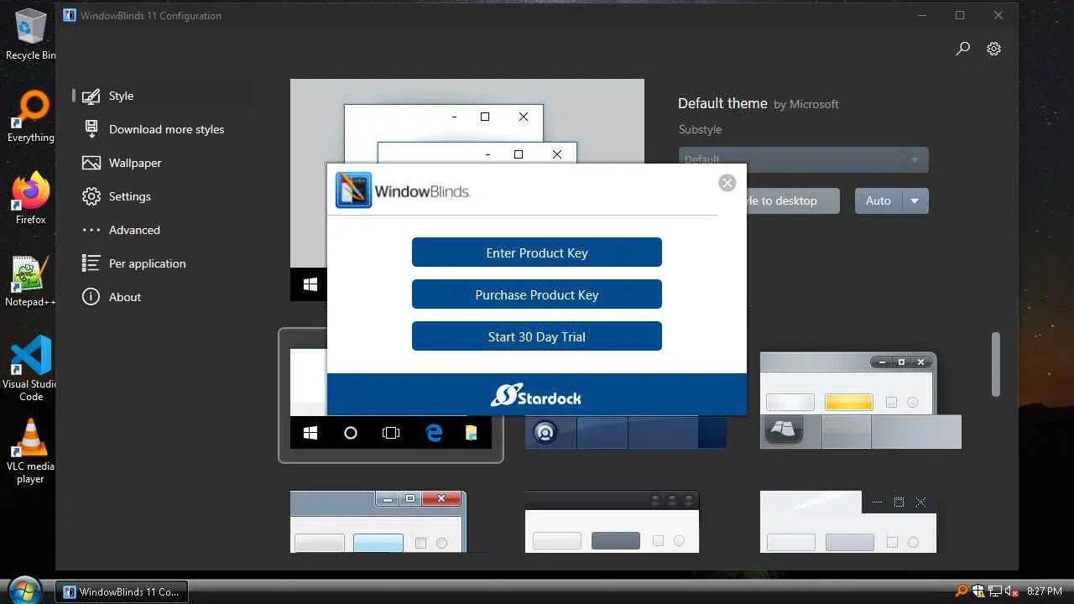Open the Per application section
Viewport: 1074px width, 604px height.
pyautogui.click(x=147, y=263)
